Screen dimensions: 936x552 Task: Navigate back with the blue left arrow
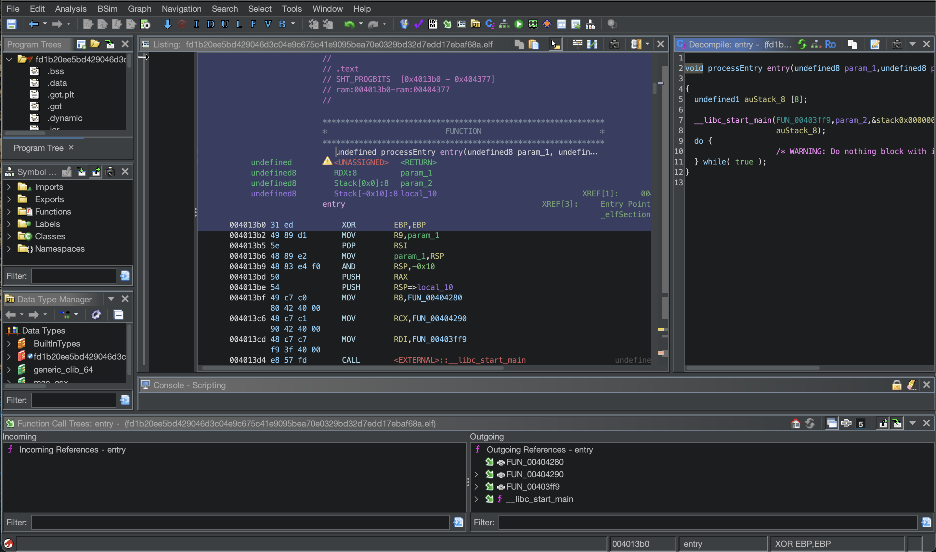click(x=33, y=24)
